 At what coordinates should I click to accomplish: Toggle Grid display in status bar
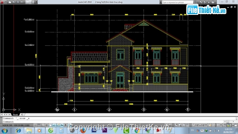39,125
